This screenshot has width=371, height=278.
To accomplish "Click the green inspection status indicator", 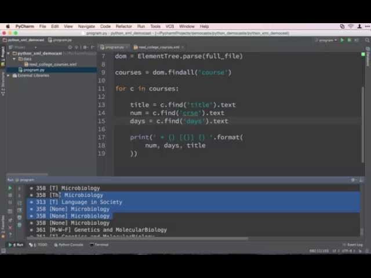I will coord(363,54).
